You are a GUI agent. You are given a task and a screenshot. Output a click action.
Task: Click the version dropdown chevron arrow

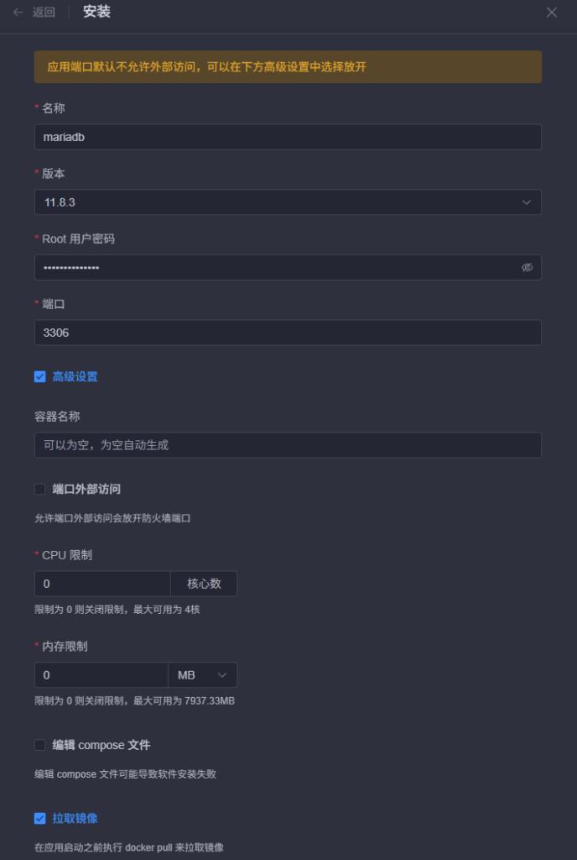527,202
